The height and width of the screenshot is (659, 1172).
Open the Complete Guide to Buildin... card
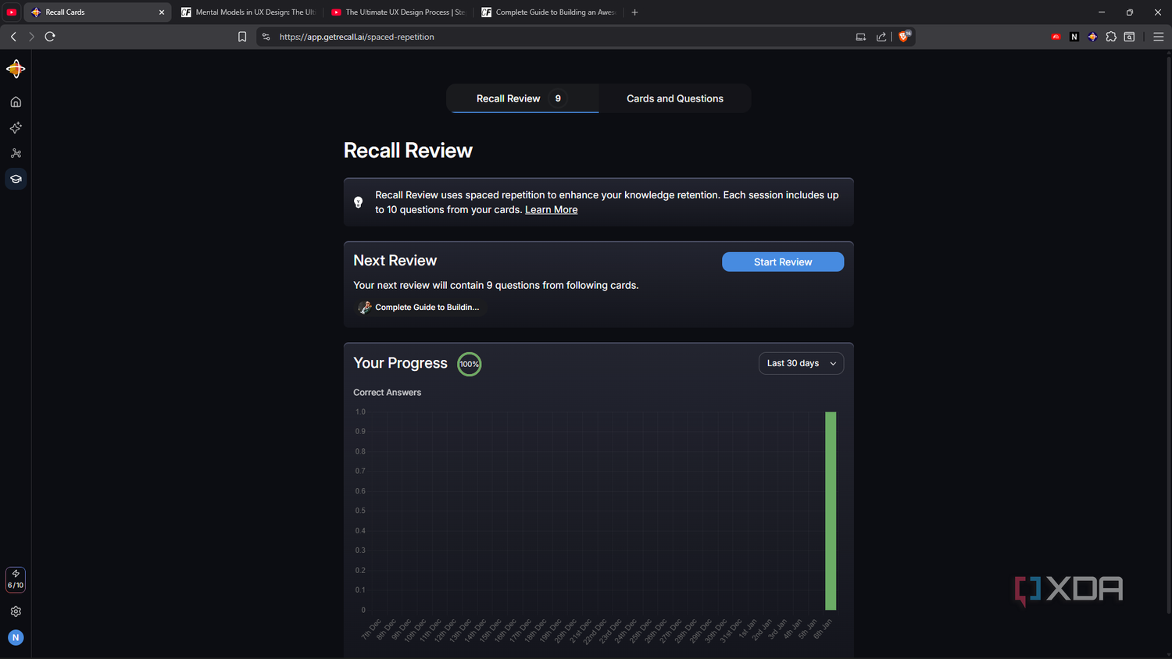419,308
